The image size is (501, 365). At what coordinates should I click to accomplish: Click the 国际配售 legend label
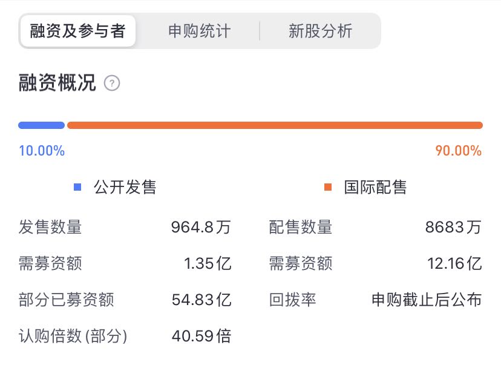(x=375, y=187)
